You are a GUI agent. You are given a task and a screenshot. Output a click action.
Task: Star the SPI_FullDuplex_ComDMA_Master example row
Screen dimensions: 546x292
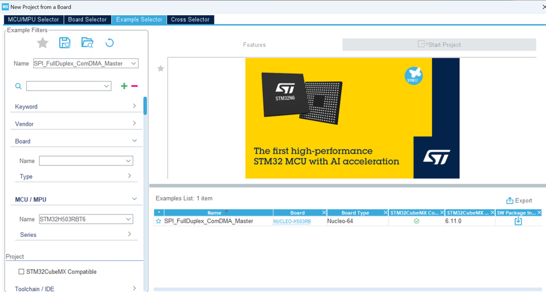click(x=159, y=221)
